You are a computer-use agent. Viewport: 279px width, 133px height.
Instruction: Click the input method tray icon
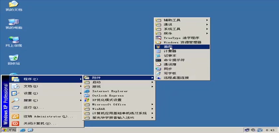260,130
